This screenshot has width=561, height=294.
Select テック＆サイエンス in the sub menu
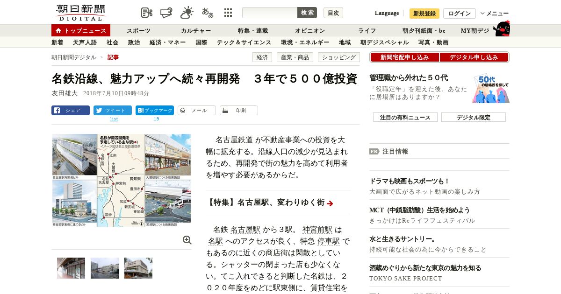244,42
